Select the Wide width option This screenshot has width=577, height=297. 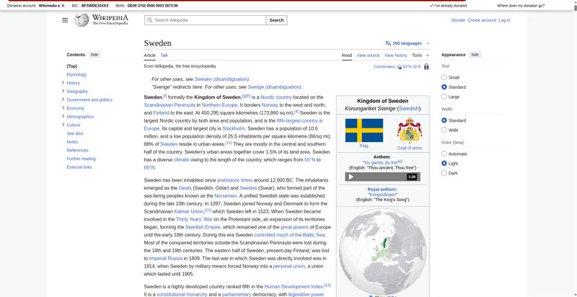444,130
